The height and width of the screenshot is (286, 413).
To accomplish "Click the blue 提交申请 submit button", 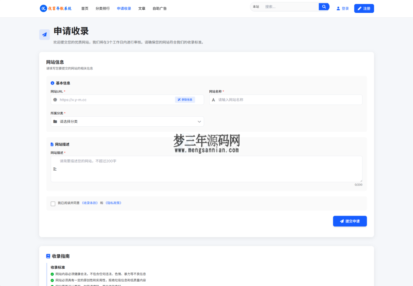I will [x=349, y=221].
